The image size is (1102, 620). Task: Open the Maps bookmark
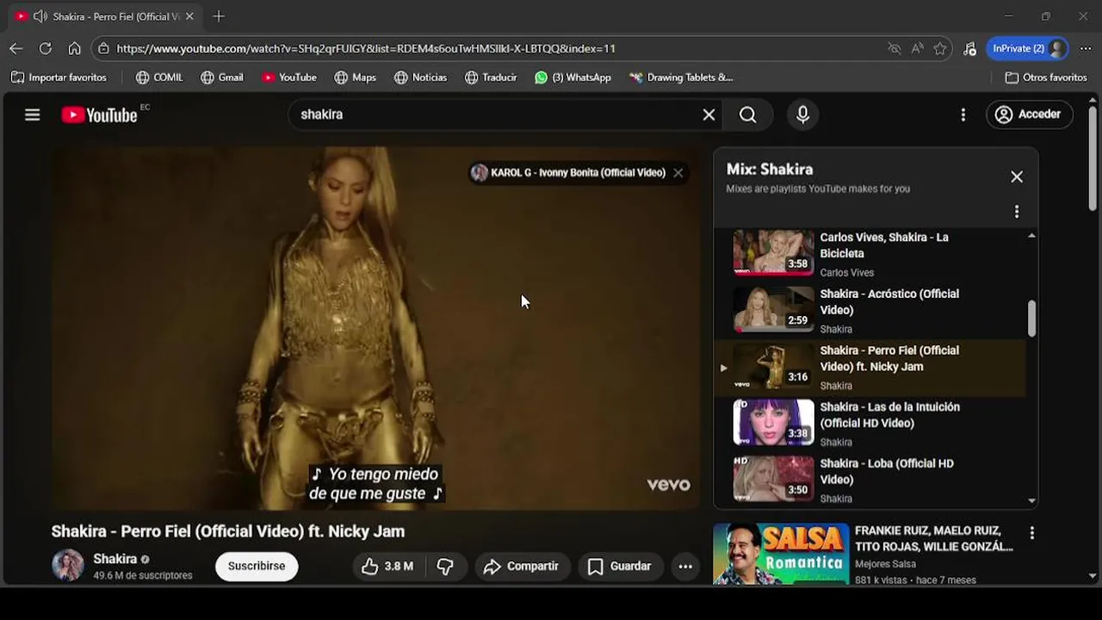355,77
